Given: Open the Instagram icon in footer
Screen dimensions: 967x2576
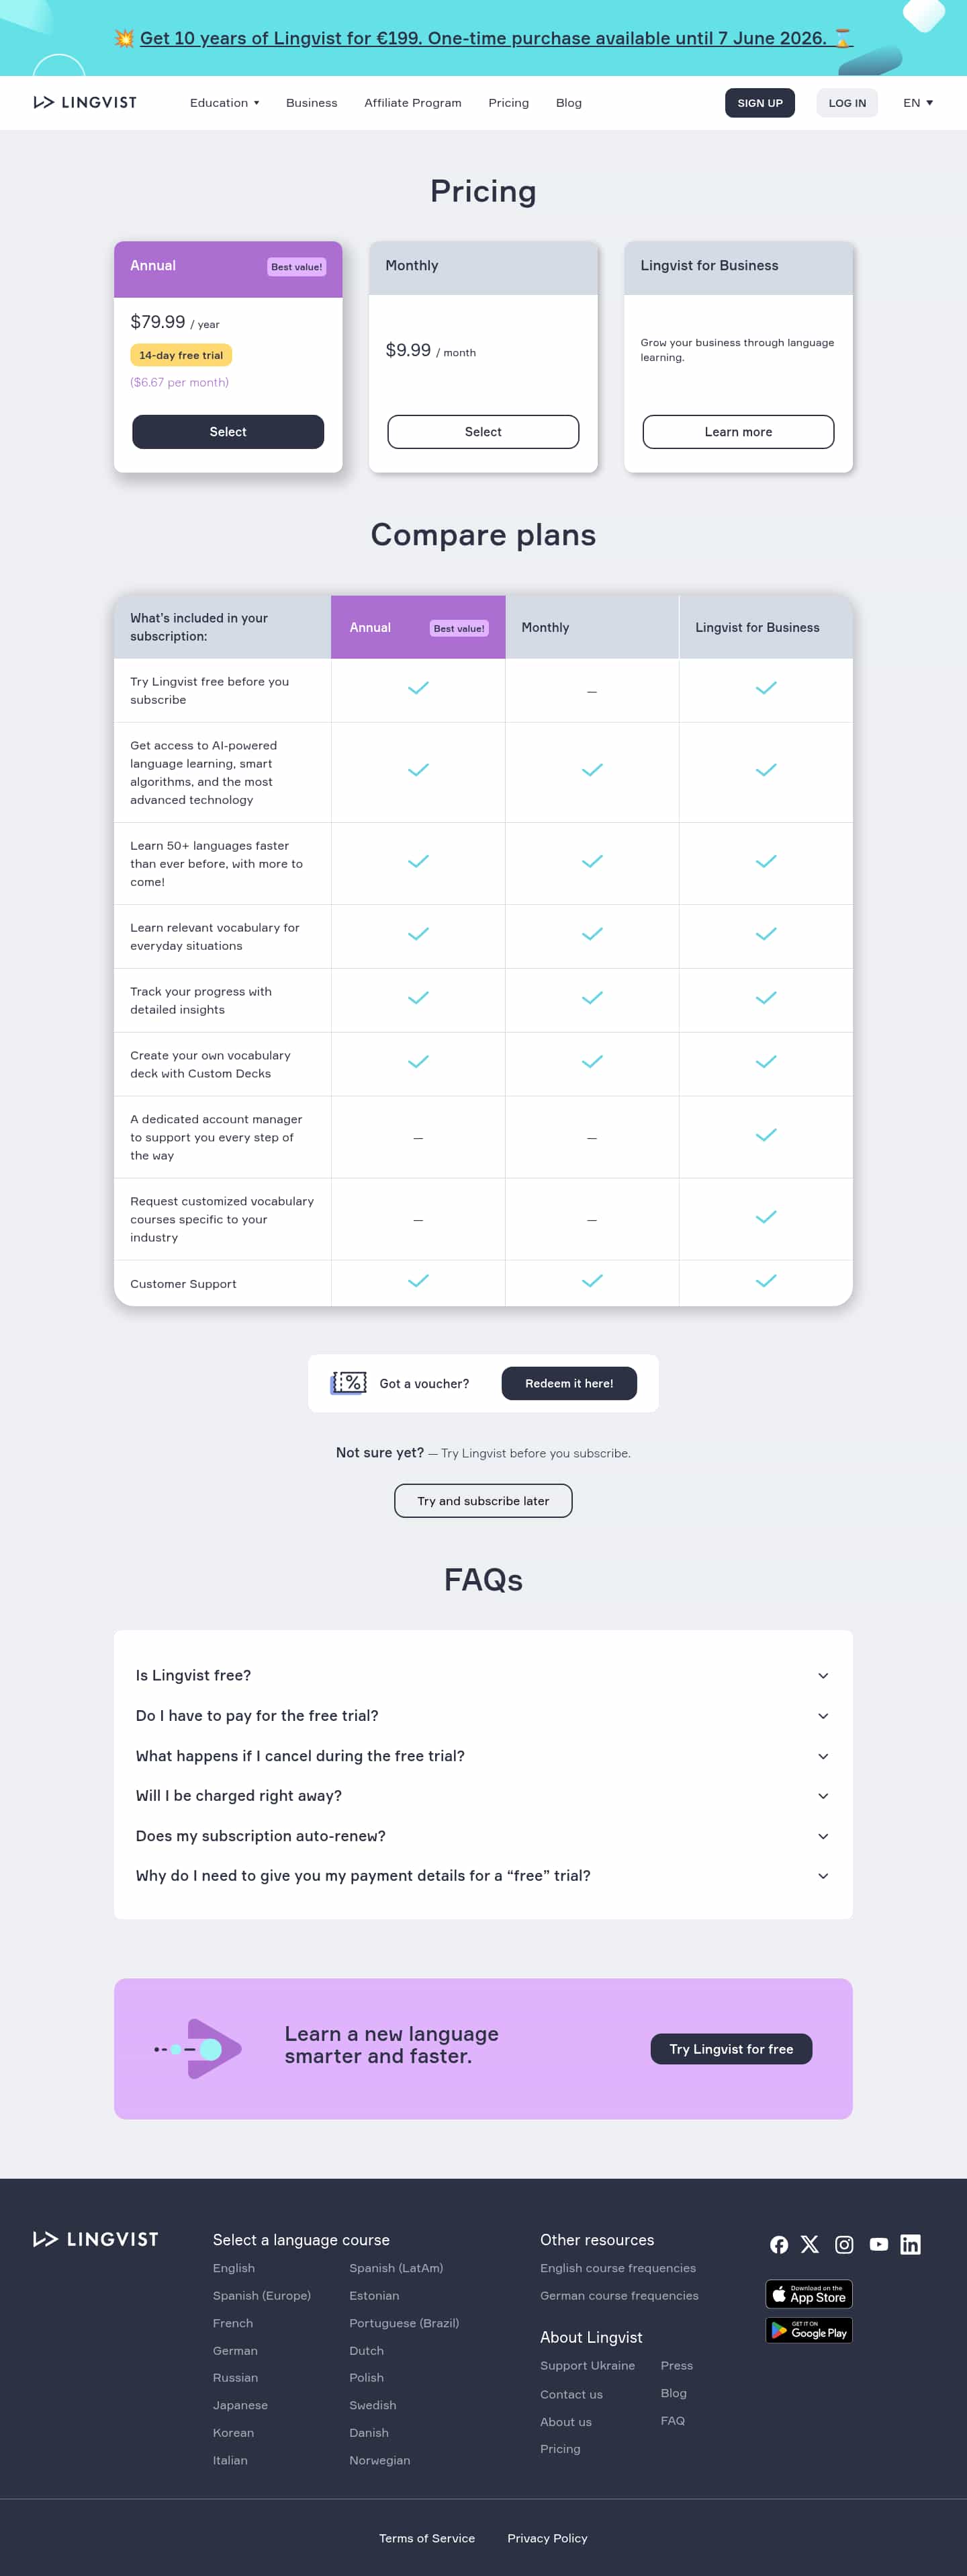Looking at the screenshot, I should click(844, 2245).
